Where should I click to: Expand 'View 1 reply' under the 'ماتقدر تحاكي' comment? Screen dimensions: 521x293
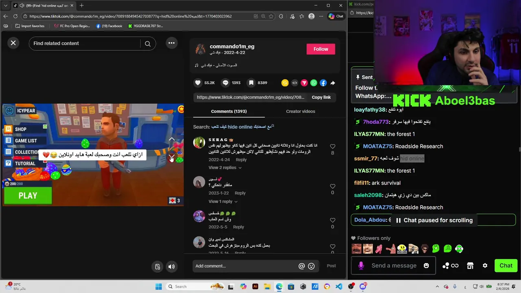223,201
